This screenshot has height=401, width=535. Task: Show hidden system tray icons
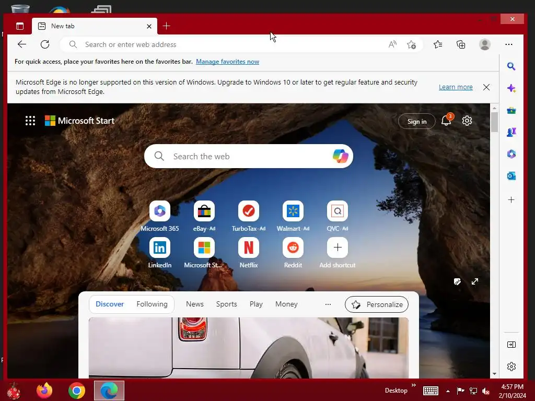448,391
